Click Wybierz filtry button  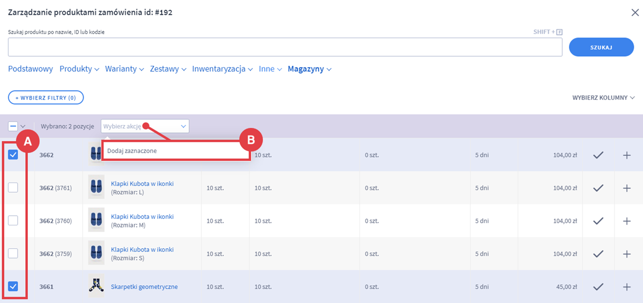[x=46, y=97]
